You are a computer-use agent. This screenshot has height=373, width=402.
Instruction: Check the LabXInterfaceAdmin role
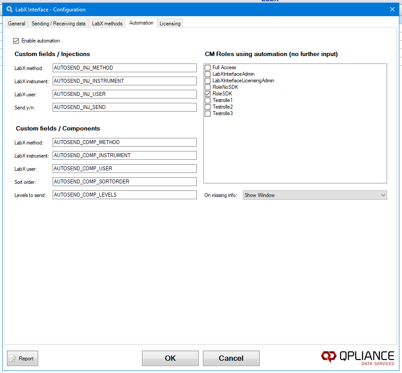208,74
